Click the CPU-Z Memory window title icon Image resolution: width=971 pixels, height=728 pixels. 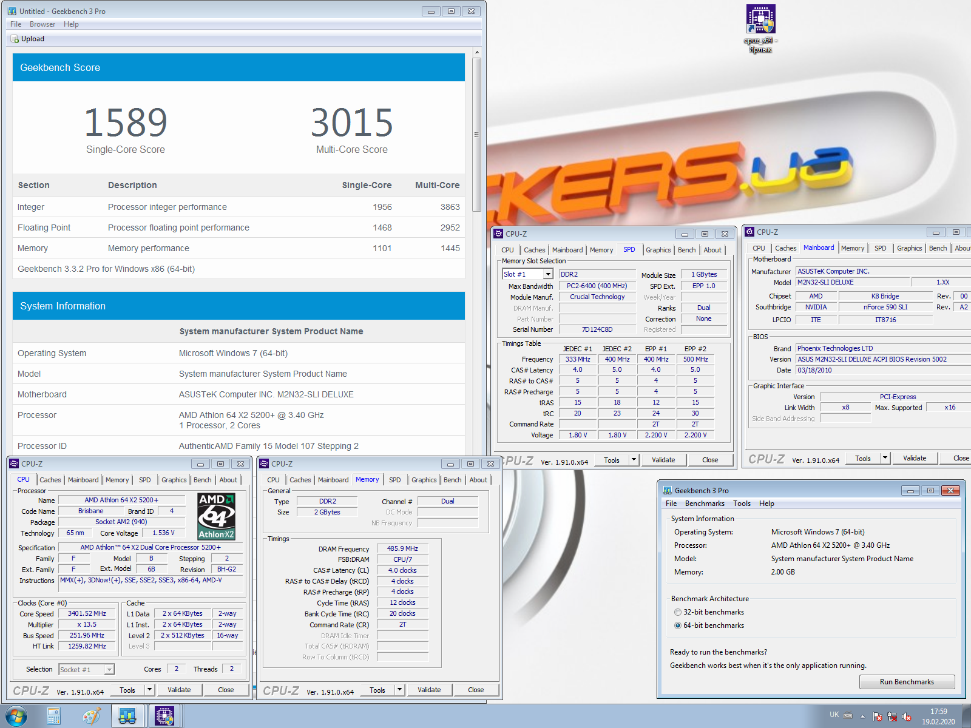pos(264,463)
